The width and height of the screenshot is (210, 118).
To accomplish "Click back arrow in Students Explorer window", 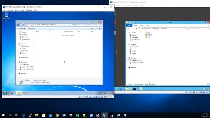I will (x=128, y=29).
